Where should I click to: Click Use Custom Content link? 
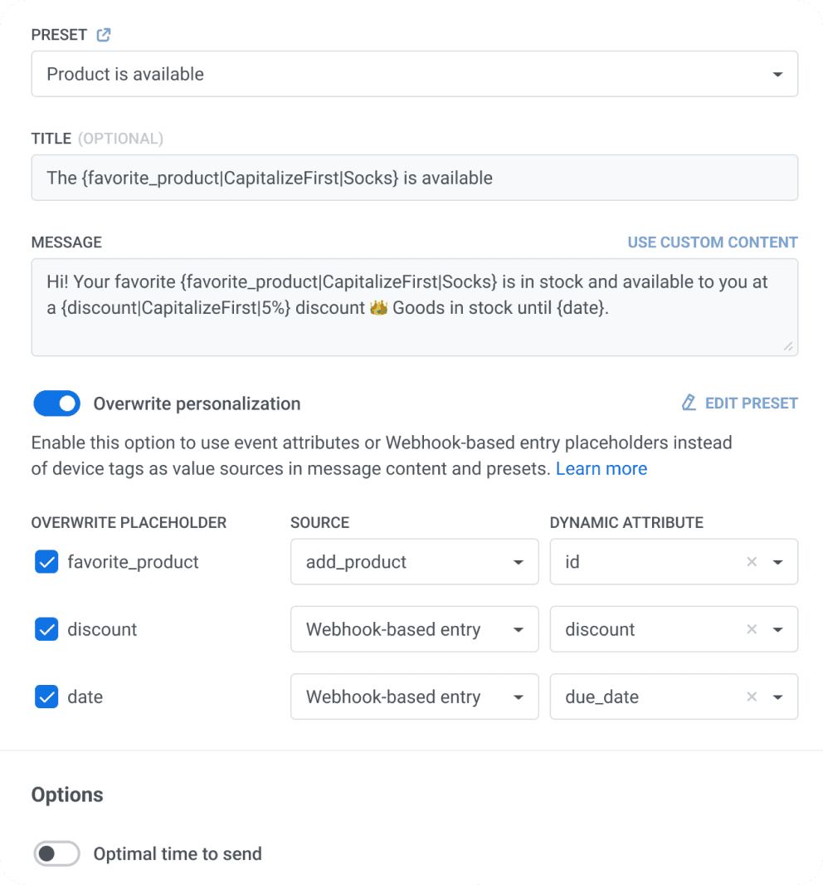click(x=713, y=242)
